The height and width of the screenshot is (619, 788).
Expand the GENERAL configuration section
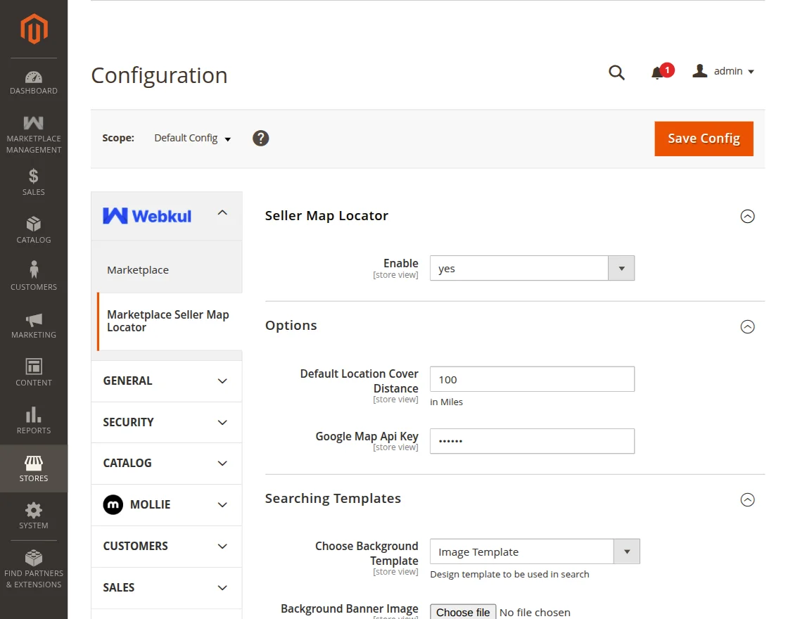pos(166,381)
